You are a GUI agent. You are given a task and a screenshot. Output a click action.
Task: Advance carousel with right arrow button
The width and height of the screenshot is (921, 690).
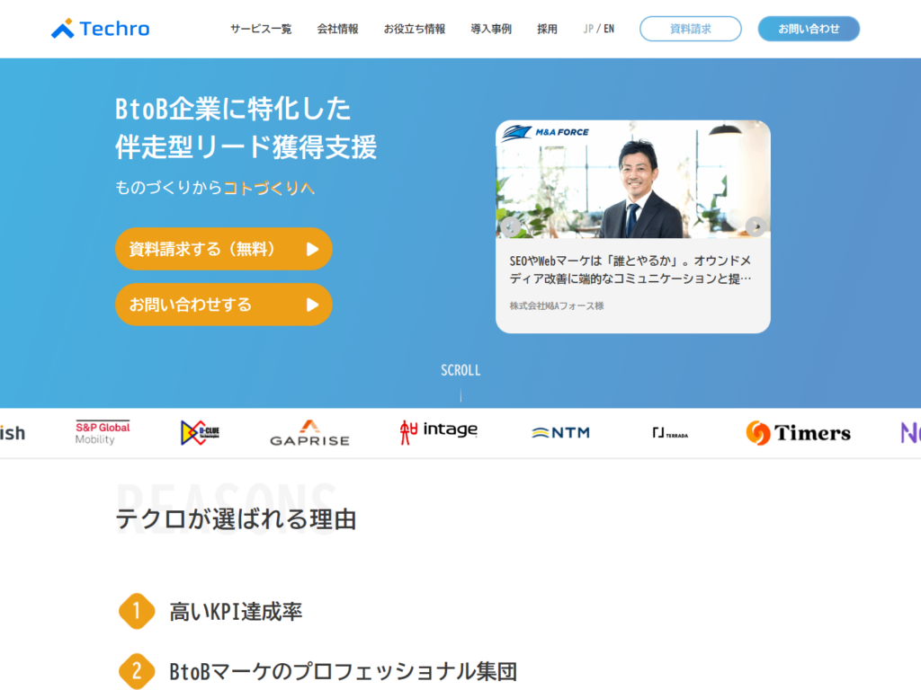[756, 226]
